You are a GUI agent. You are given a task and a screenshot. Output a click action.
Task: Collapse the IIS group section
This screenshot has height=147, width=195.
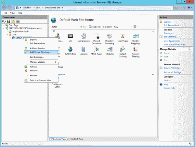point(153,31)
